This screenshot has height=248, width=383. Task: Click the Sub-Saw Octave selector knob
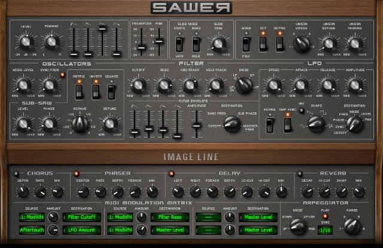coord(80,124)
